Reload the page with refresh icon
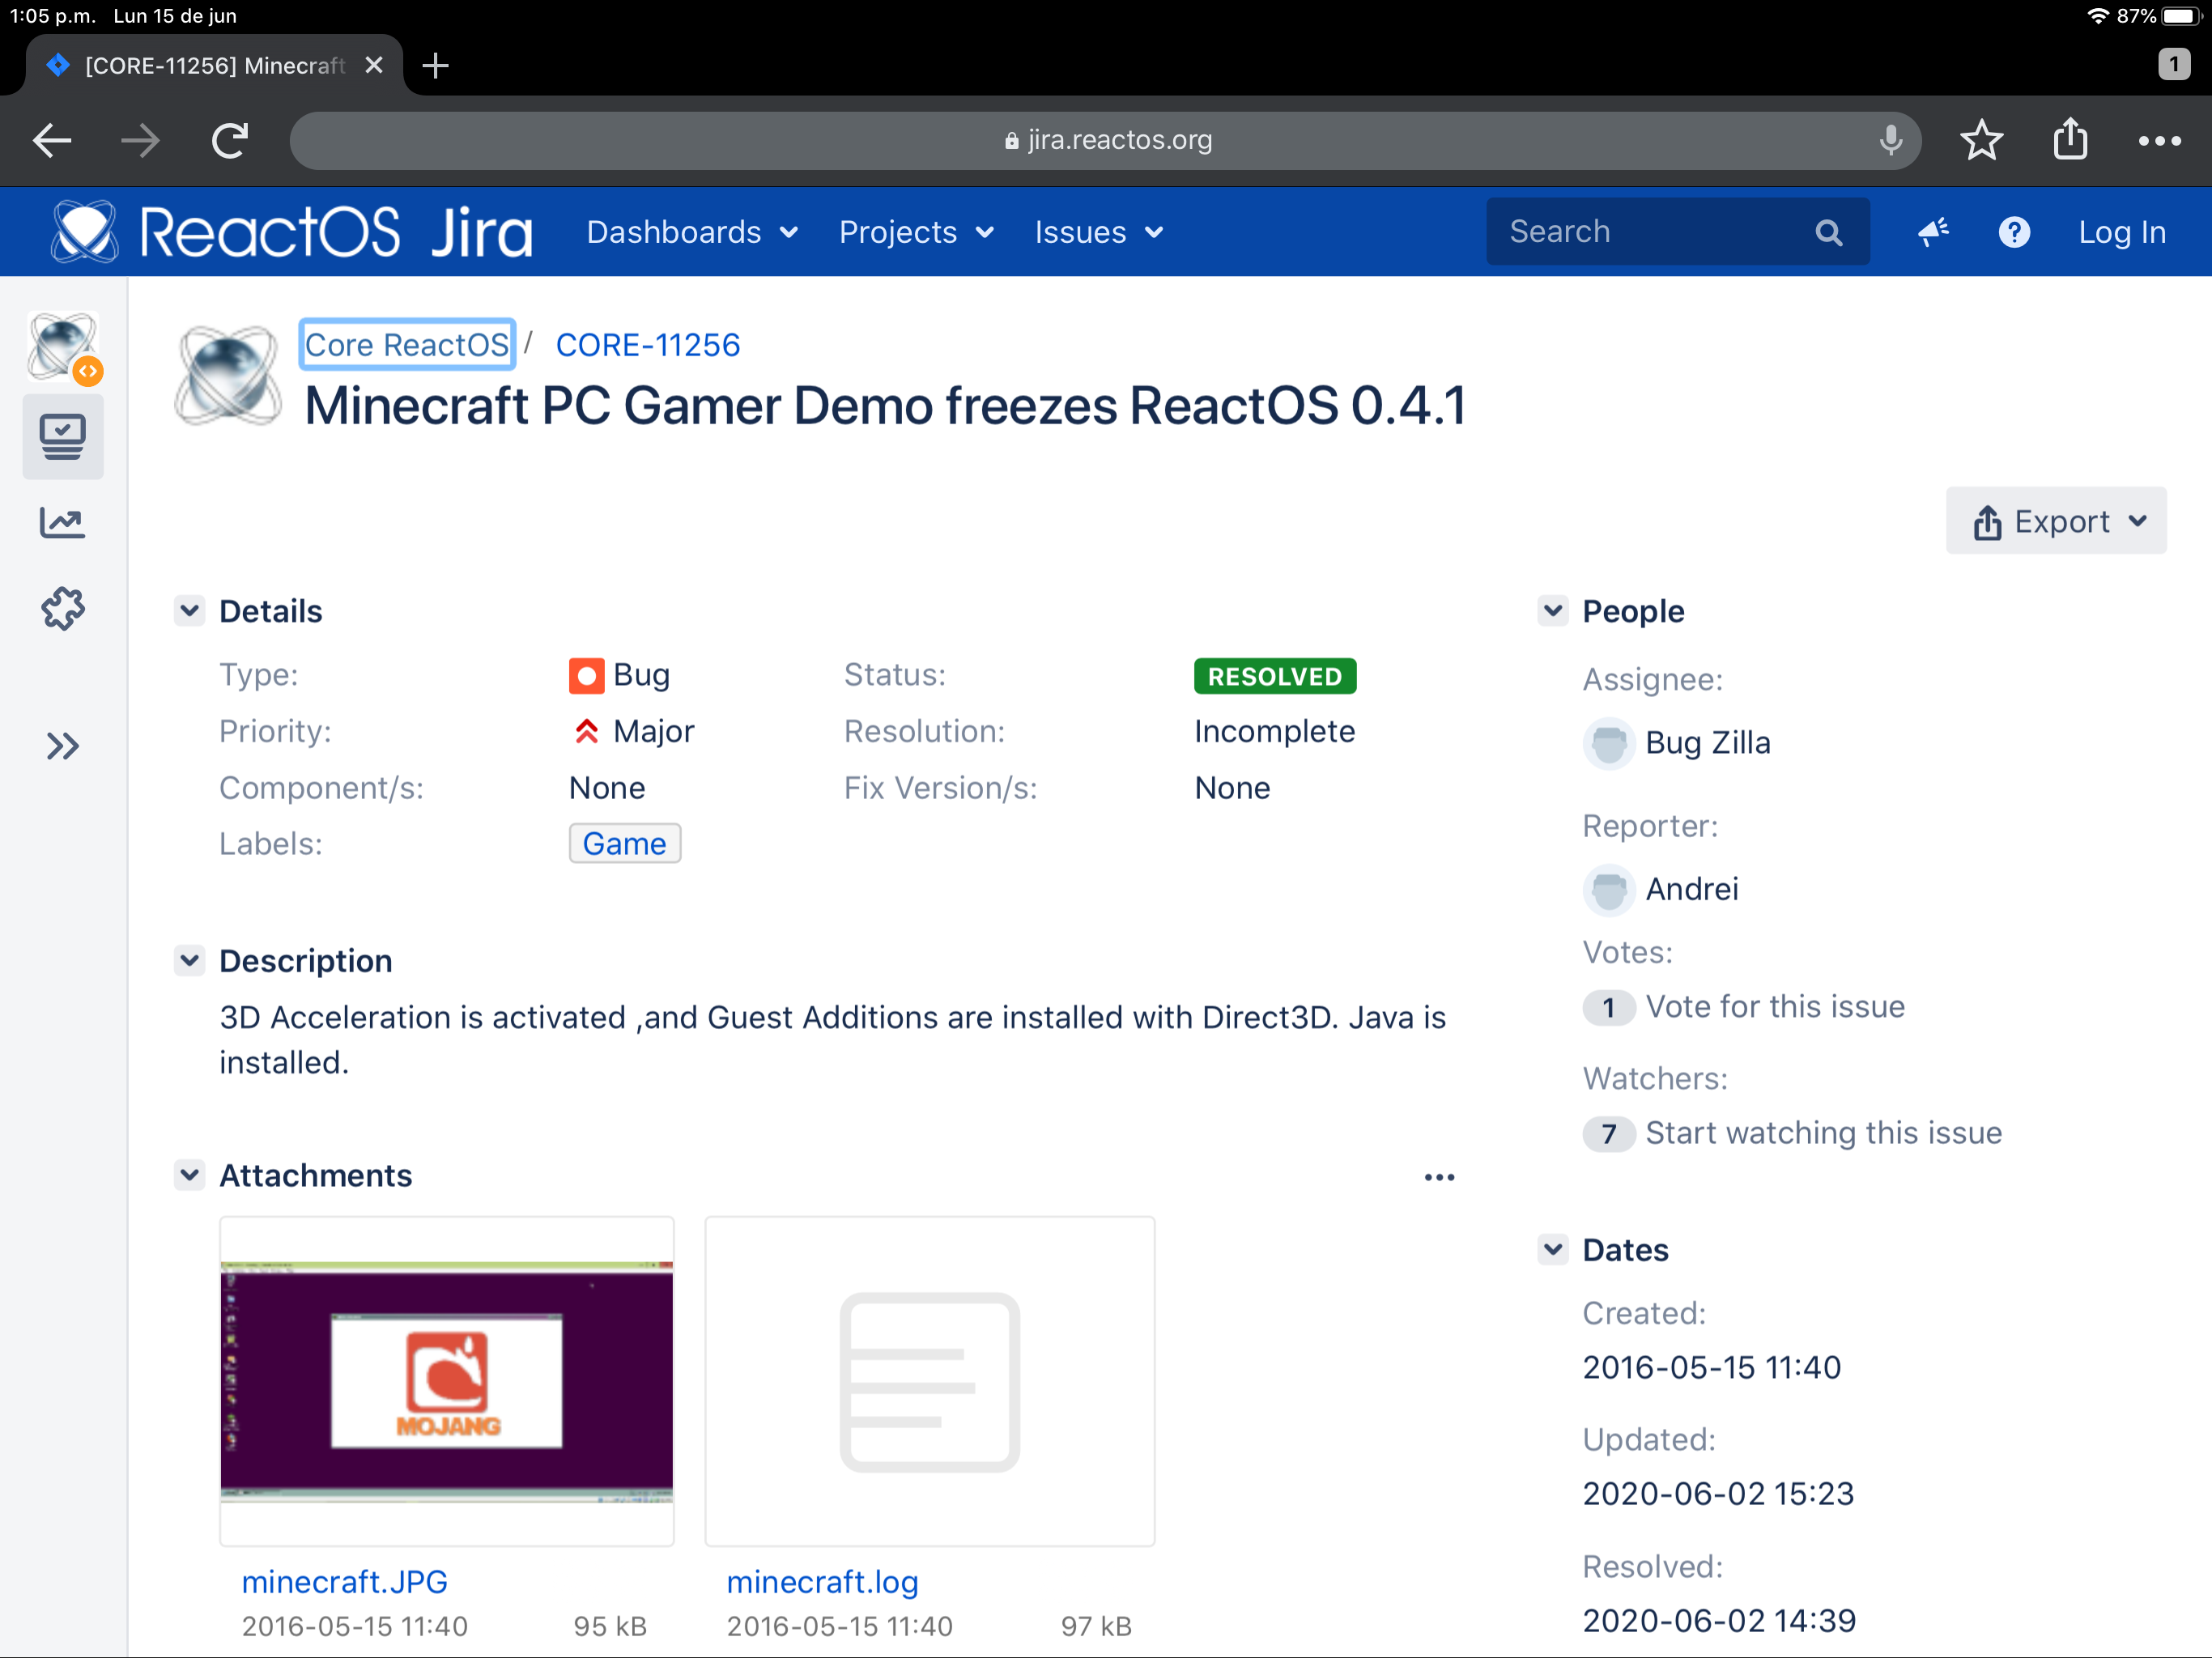The height and width of the screenshot is (1658, 2212). point(230,140)
